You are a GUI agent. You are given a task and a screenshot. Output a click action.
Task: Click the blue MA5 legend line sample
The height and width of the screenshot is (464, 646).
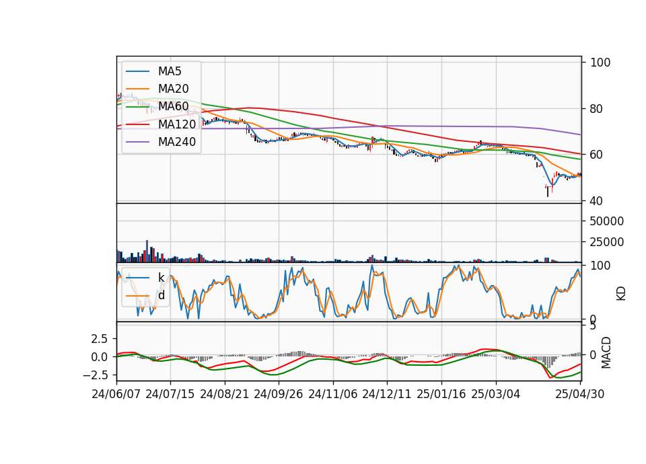tap(137, 71)
